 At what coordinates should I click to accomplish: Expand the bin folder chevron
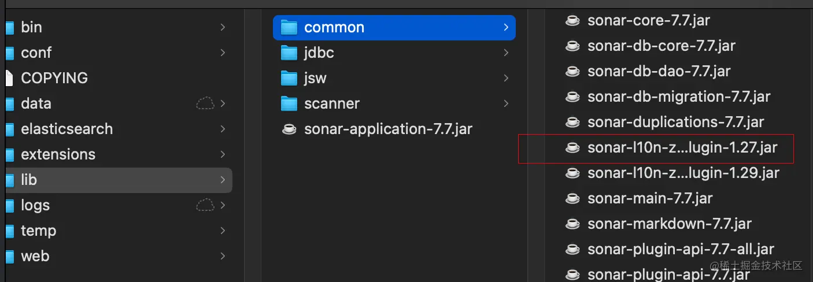click(x=223, y=27)
